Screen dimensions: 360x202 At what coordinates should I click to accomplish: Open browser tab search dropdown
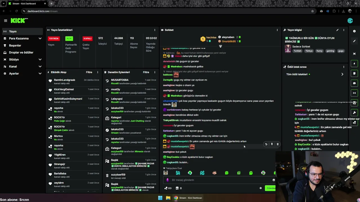[4, 4]
